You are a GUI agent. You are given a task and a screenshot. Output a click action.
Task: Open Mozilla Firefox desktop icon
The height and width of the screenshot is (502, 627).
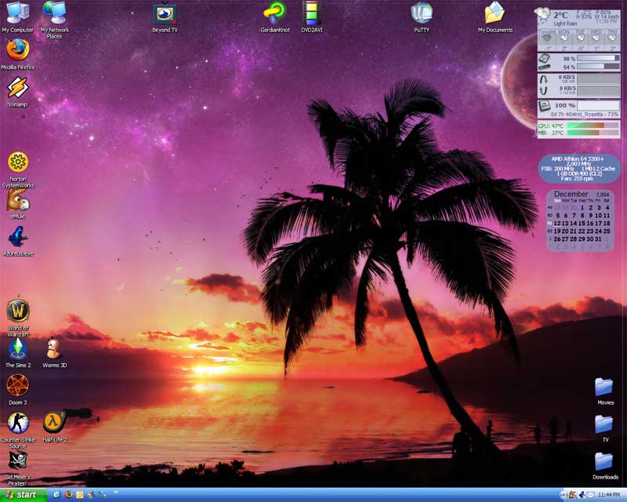(x=17, y=50)
